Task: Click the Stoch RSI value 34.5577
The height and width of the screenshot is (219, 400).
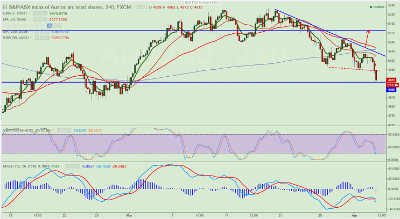Action: (x=95, y=130)
